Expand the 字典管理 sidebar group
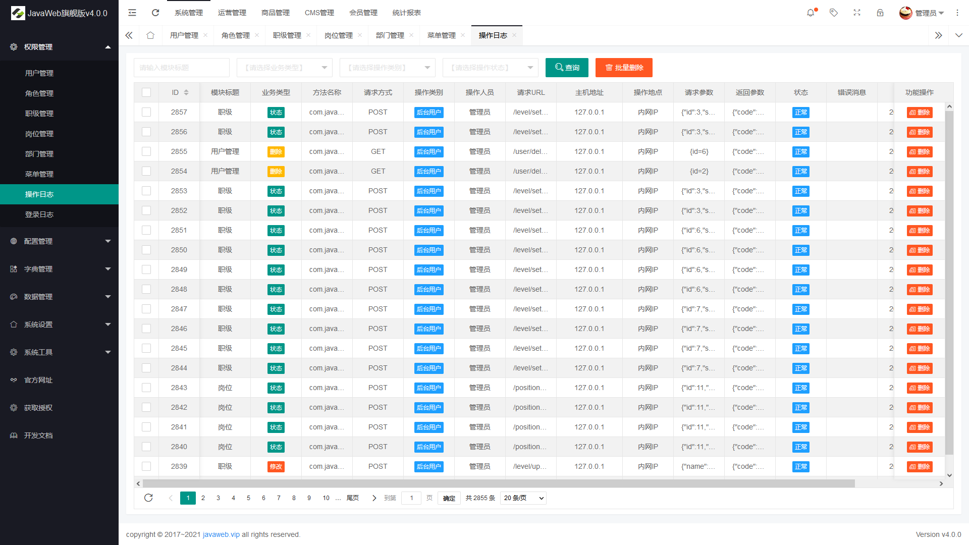The width and height of the screenshot is (969, 545). point(59,269)
